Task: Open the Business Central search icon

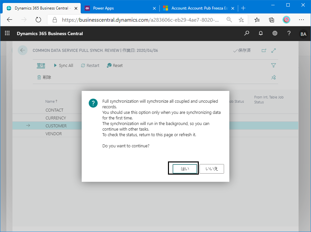Action: click(247, 33)
